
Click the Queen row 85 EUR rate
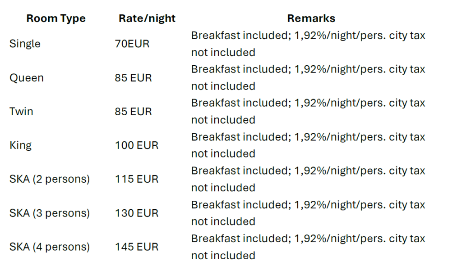(x=133, y=78)
